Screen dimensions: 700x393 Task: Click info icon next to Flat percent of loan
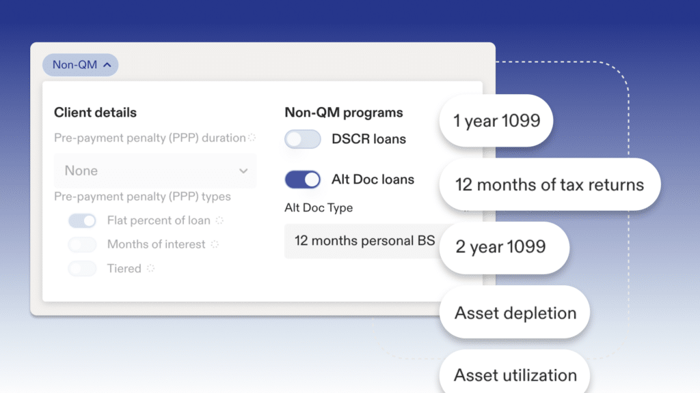(x=219, y=220)
